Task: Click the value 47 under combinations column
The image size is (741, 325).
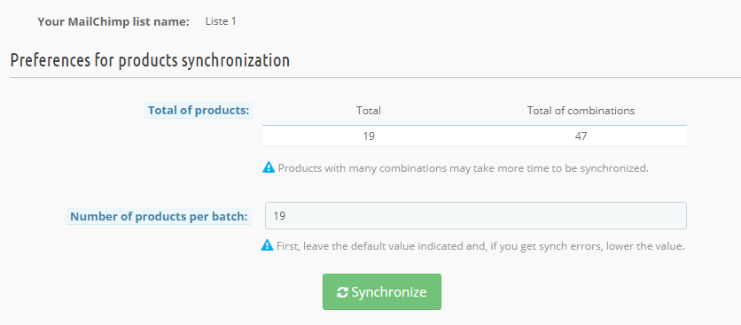Action: [581, 136]
